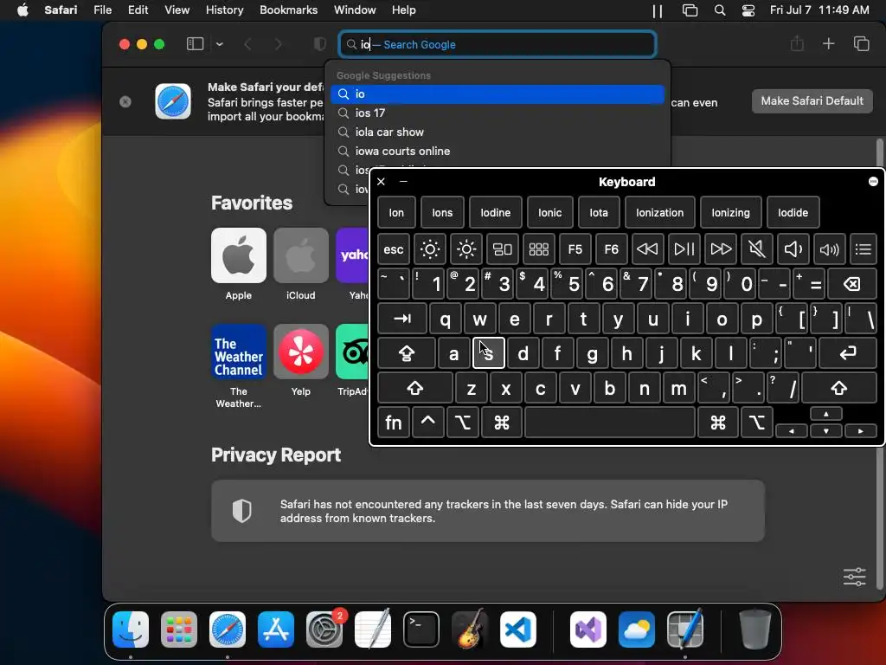Click the up arrow key
This screenshot has width=886, height=665.
pyautogui.click(x=826, y=414)
